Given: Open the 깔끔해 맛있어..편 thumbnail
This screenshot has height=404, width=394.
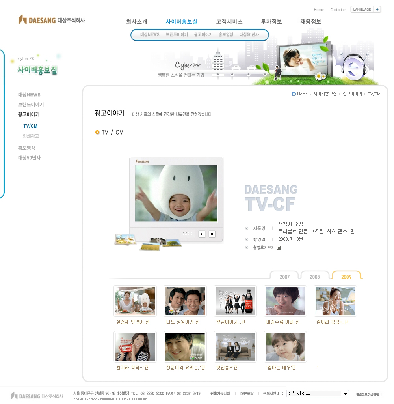Looking at the screenshot, I should click(x=135, y=301).
